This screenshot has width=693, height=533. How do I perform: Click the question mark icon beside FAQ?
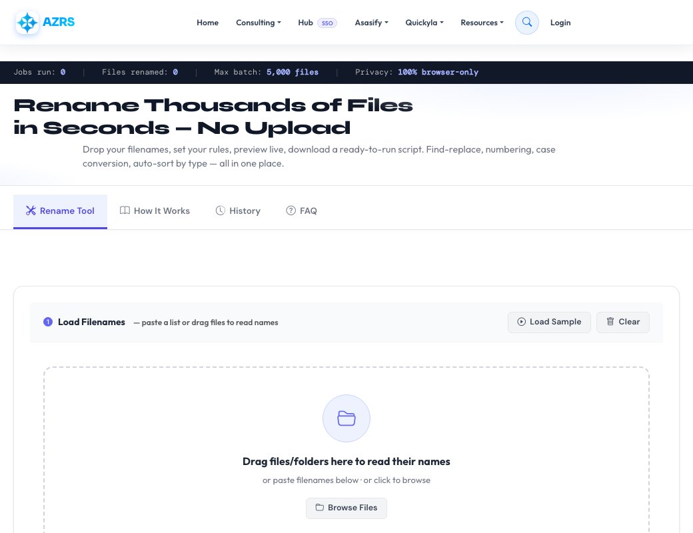[x=291, y=211]
